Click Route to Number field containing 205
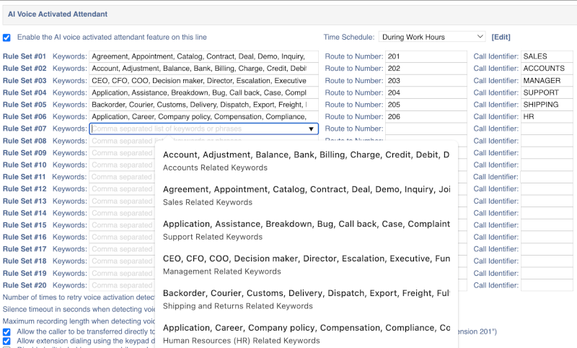 click(x=426, y=105)
